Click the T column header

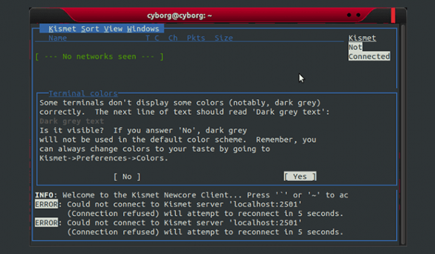click(148, 38)
